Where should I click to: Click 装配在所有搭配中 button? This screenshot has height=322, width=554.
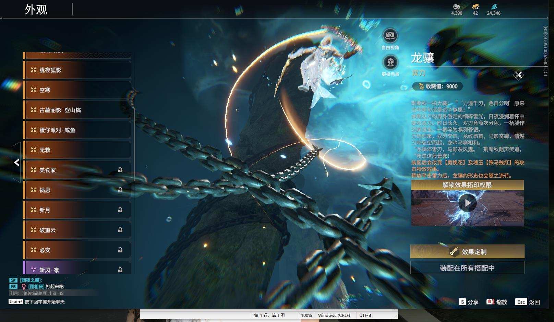pos(467,268)
